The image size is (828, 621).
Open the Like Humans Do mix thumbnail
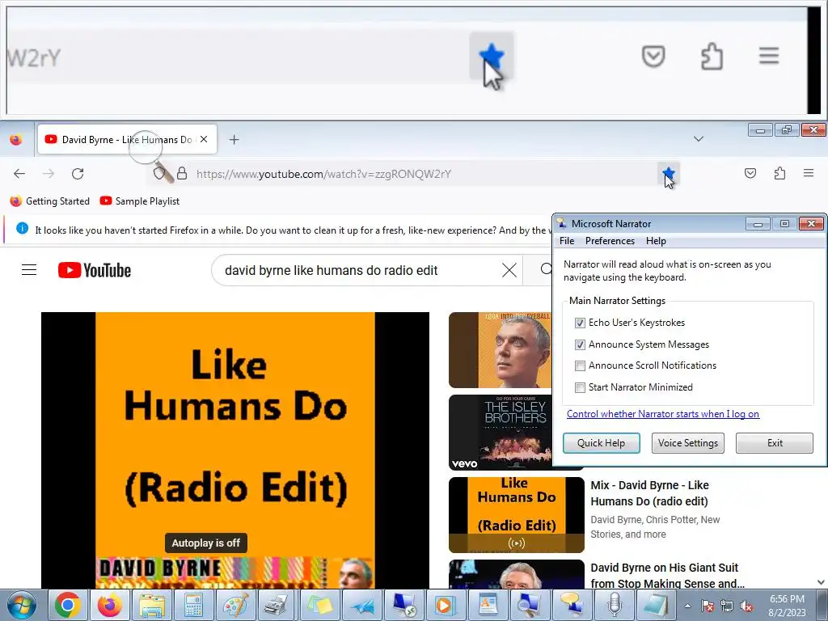point(517,515)
